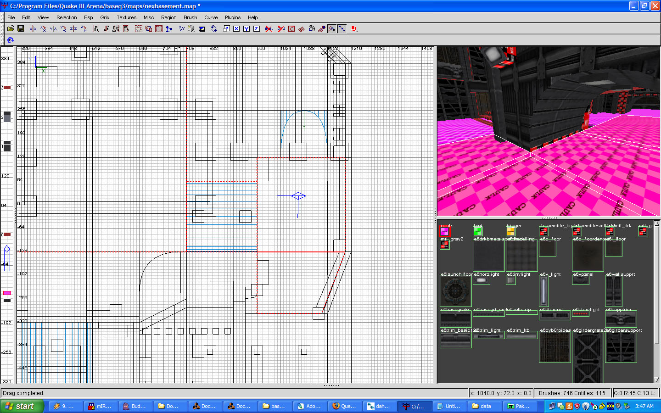Toggle the pressed patch bend mode button
Image resolution: width=661 pixels, height=413 pixels.
[332, 28]
